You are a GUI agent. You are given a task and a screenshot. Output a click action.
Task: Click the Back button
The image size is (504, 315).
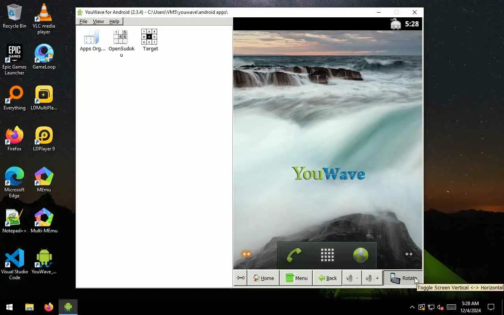327,278
